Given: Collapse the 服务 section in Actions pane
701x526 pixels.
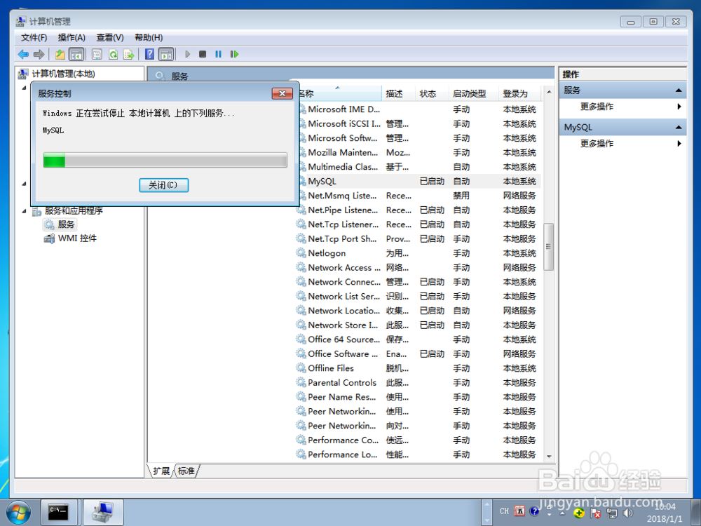Looking at the screenshot, I should click(x=679, y=90).
